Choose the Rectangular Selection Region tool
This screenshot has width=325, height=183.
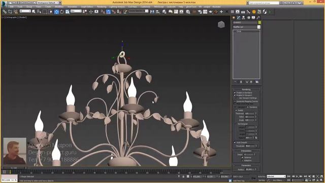click(45, 12)
